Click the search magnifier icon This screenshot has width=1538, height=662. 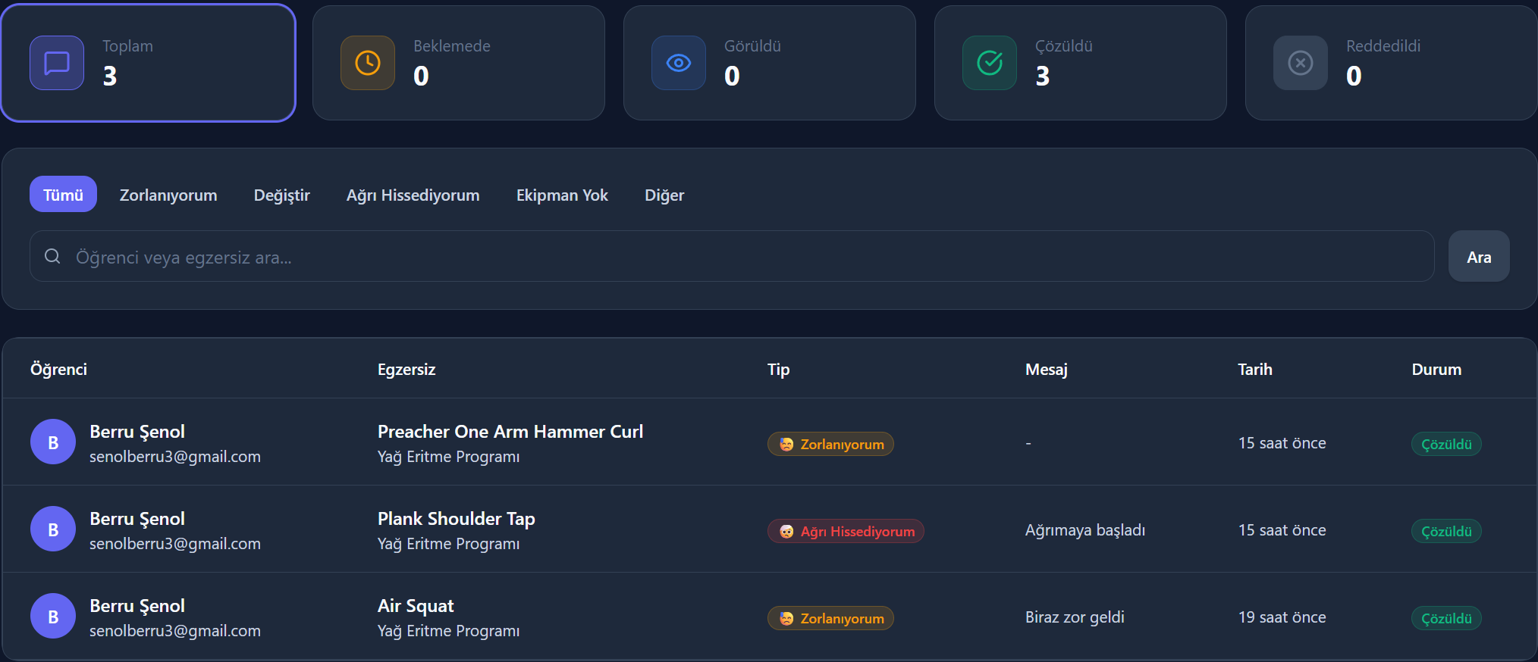(x=52, y=256)
